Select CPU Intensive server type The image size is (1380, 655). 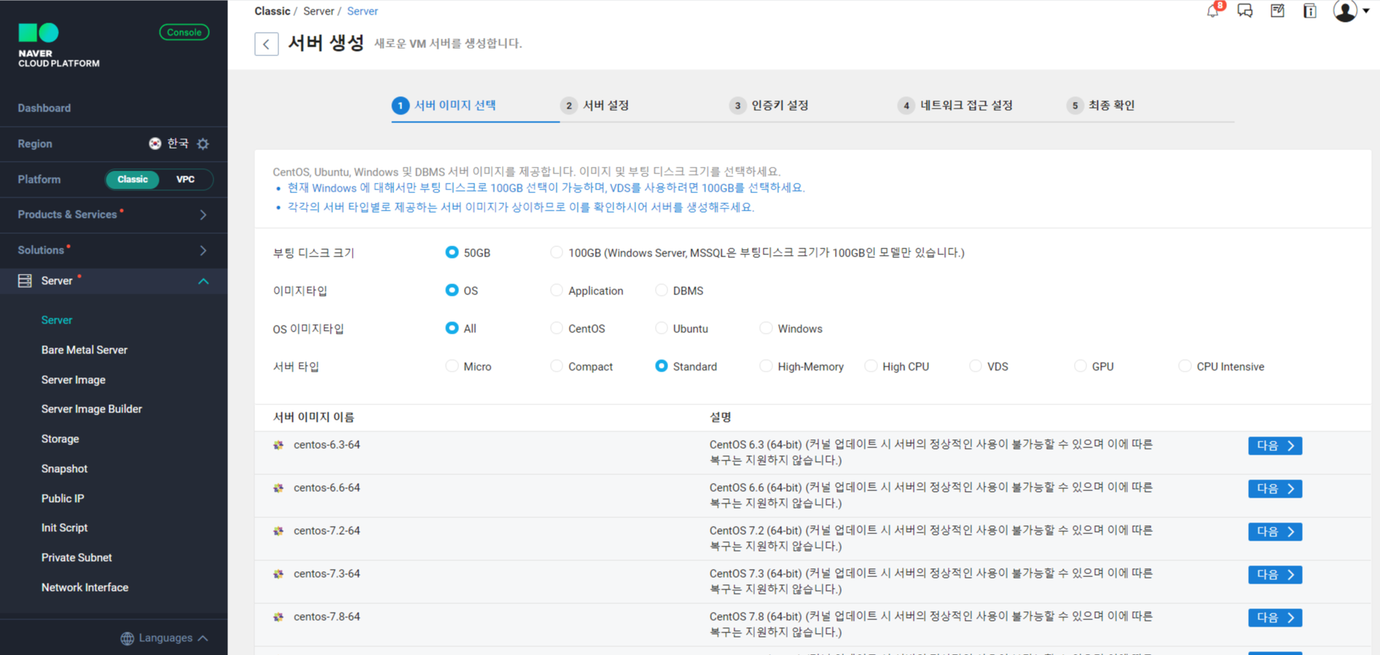(1185, 366)
